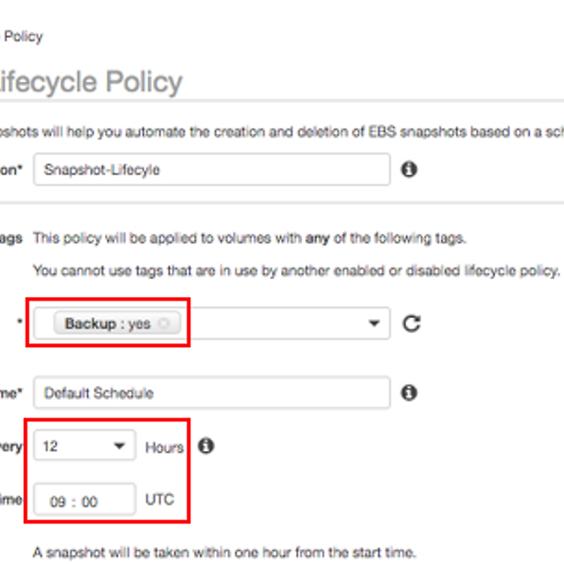The height and width of the screenshot is (564, 564).
Task: Click the Snapshot-Lifecyle description field
Action: point(211,170)
